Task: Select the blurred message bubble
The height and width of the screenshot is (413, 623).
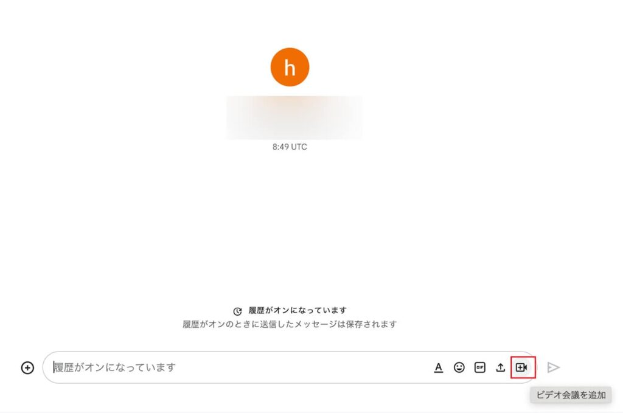Action: (294, 117)
